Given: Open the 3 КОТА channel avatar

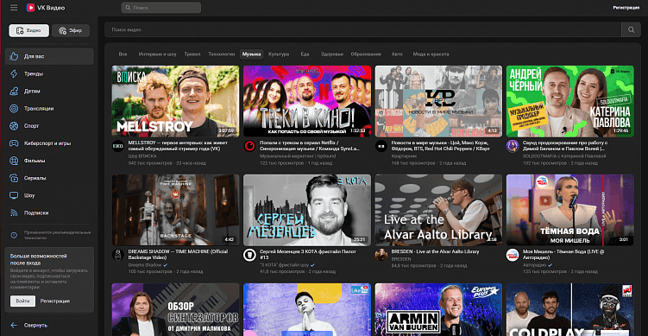Looking at the screenshot, I should (x=249, y=255).
